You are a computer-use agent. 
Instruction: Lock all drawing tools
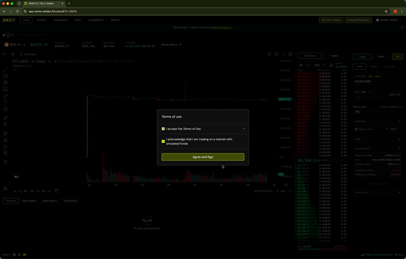pos(5,147)
